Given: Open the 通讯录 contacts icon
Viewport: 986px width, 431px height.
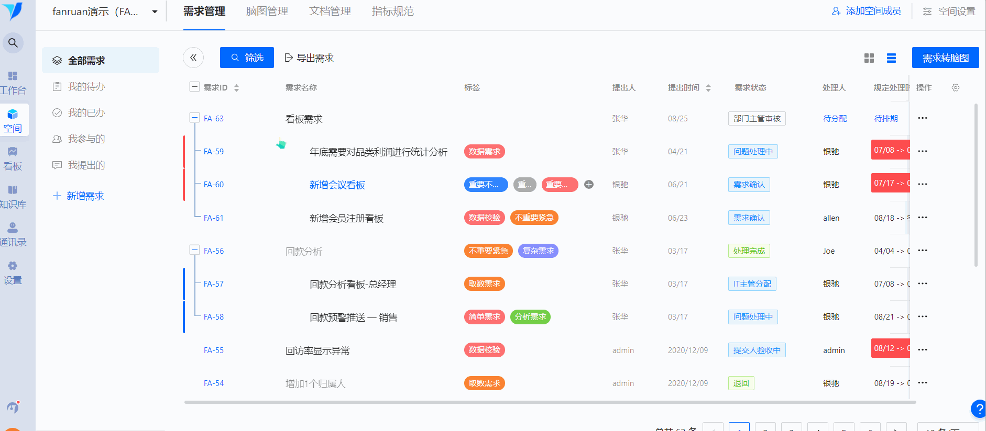Looking at the screenshot, I should (x=13, y=235).
